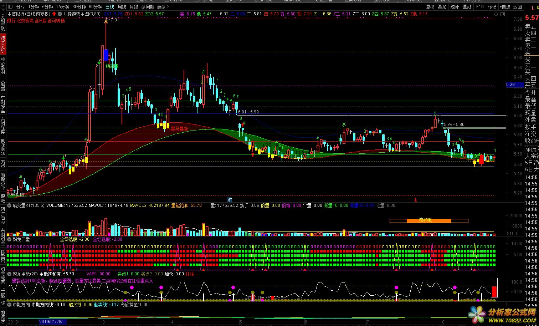Viewport: 539px width, 326px height.
Task: Click the blue 财 marker under chart
Action: point(230,200)
